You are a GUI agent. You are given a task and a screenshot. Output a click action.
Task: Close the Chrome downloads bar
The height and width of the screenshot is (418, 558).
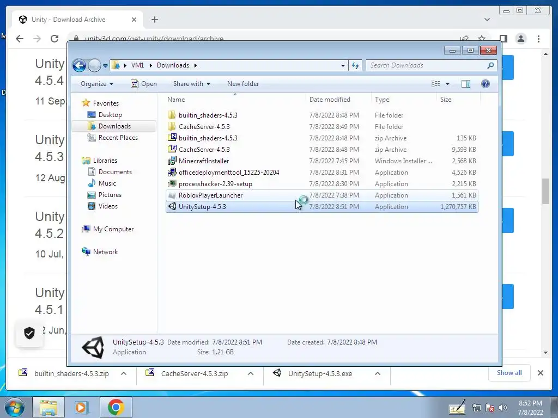tap(541, 373)
